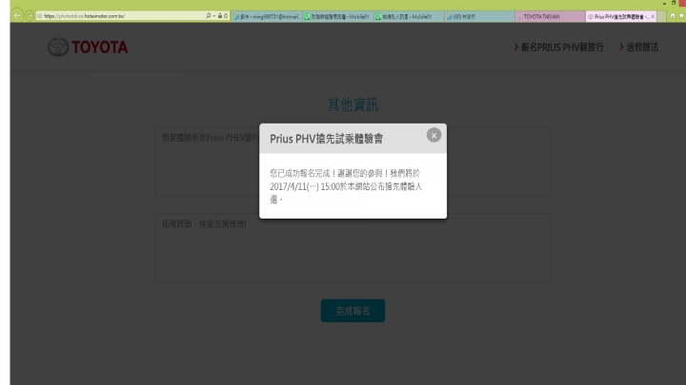Click the 2017/4/11 announcement message text
Screen dimensions: 686x385
pyautogui.click(x=346, y=186)
